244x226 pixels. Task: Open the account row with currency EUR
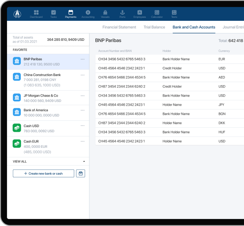point(170,59)
